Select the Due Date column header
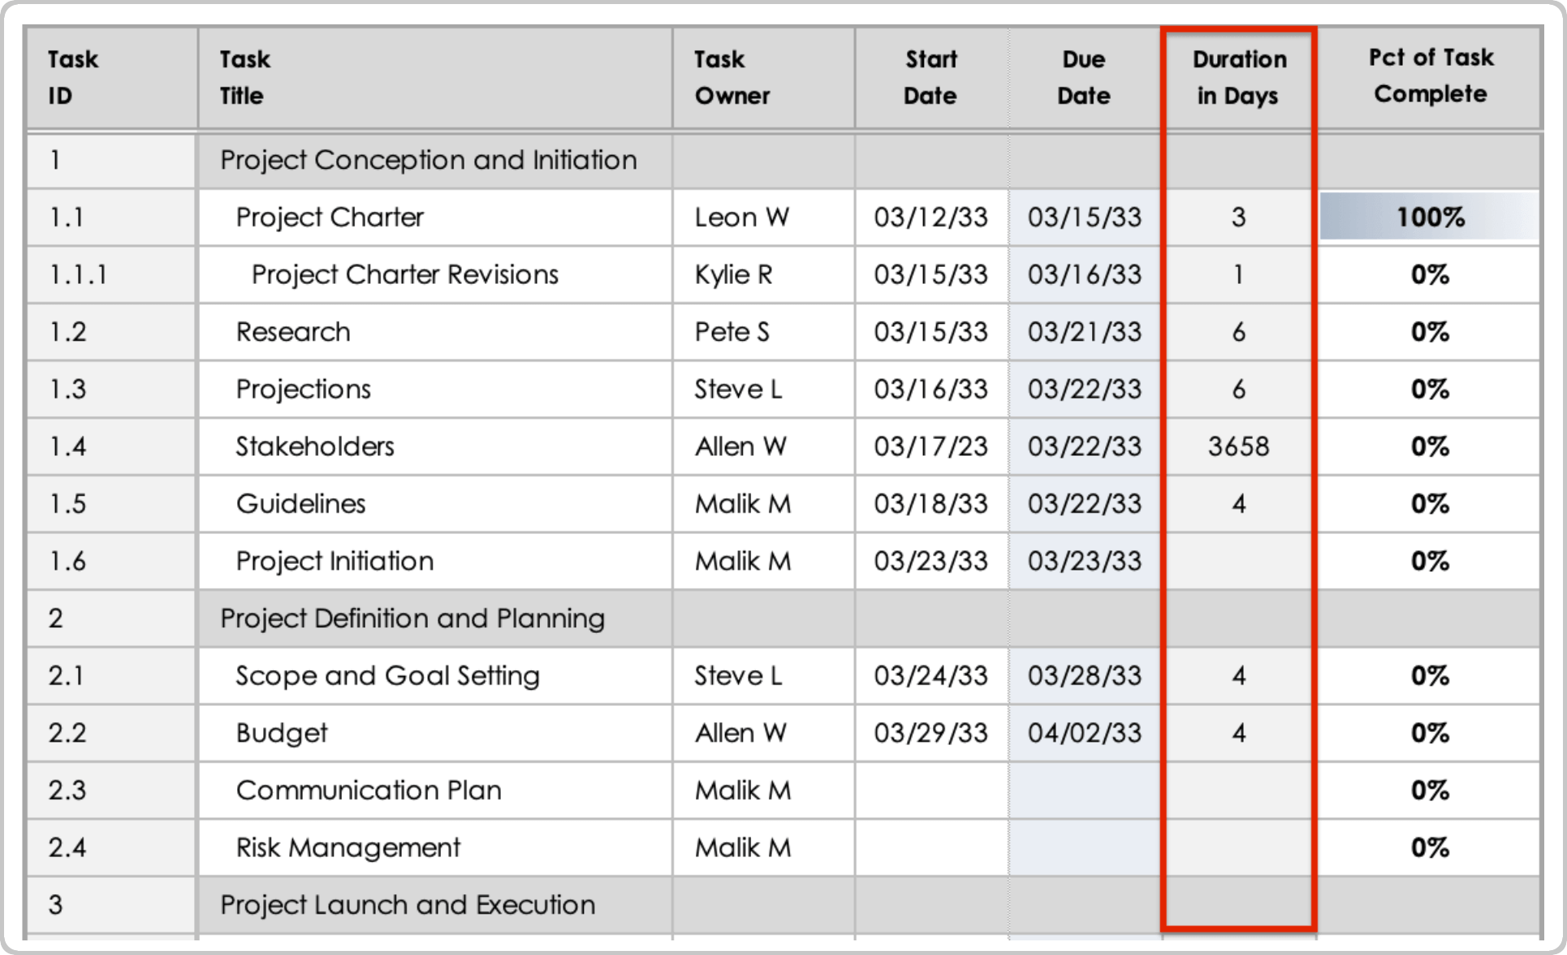This screenshot has width=1567, height=955. (x=1083, y=77)
